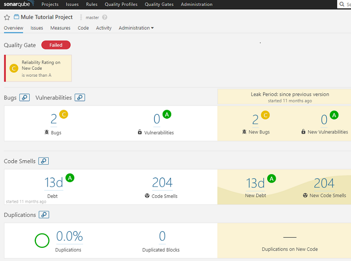Select the Overview tab

pos(14,28)
